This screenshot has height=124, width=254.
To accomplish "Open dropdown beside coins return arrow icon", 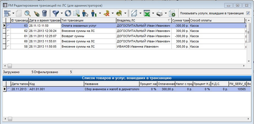I will coord(125,13).
